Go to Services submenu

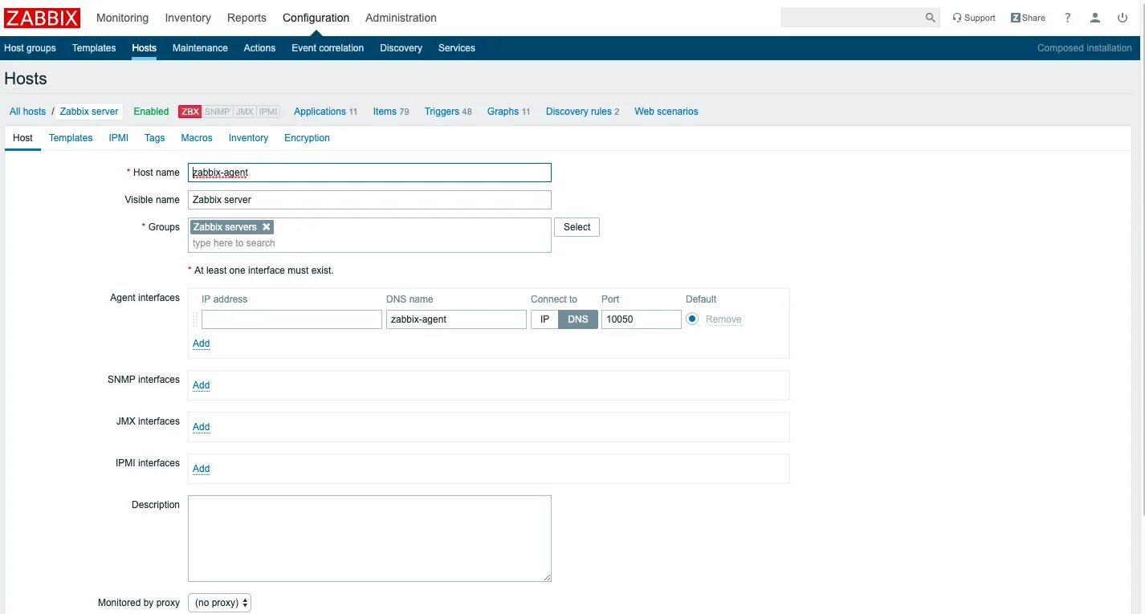[457, 48]
